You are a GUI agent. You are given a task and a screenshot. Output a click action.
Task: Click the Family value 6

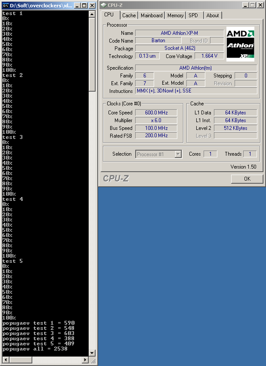pos(145,76)
